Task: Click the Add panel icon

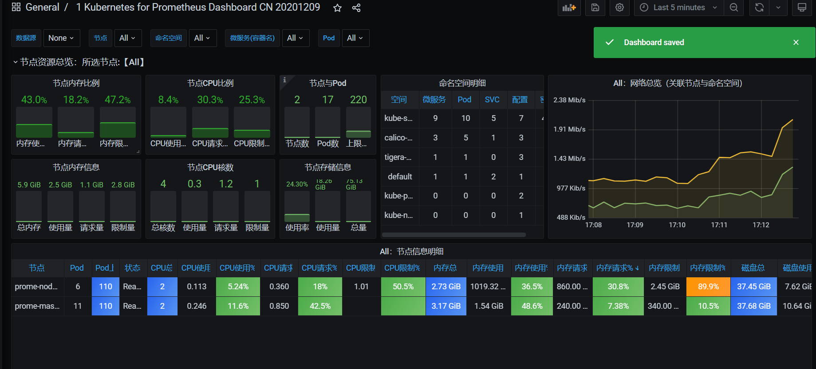Action: 569,8
